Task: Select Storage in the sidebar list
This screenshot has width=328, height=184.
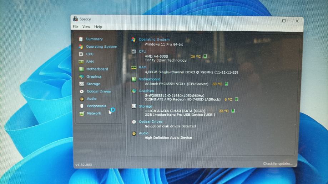Action: (x=93, y=84)
